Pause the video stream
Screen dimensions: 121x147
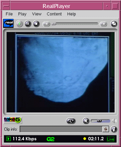coord(28,24)
